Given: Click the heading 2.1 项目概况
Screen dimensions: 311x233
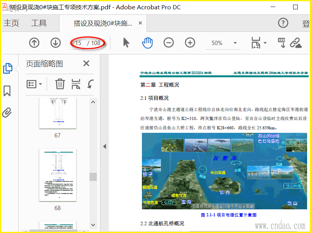Looking at the screenshot, I should (x=154, y=98).
